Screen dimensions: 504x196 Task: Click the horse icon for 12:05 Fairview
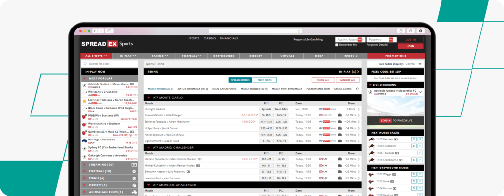click(x=371, y=140)
